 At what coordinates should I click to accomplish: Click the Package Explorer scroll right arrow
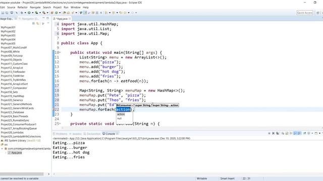click(48, 174)
